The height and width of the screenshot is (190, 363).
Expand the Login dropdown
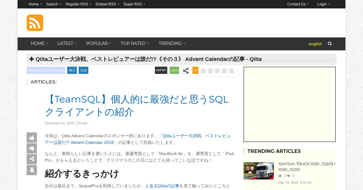324,4
